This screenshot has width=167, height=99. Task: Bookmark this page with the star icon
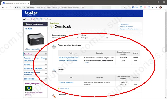click(128, 7)
